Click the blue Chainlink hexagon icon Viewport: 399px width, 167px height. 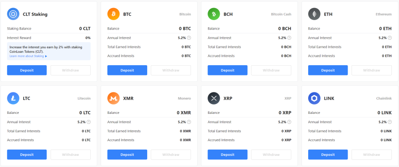point(314,98)
